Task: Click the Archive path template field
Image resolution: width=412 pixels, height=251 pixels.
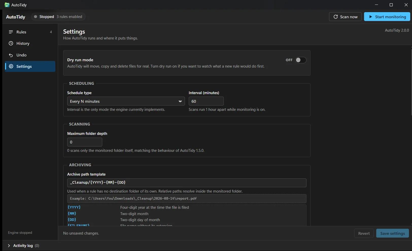Action: click(187, 183)
